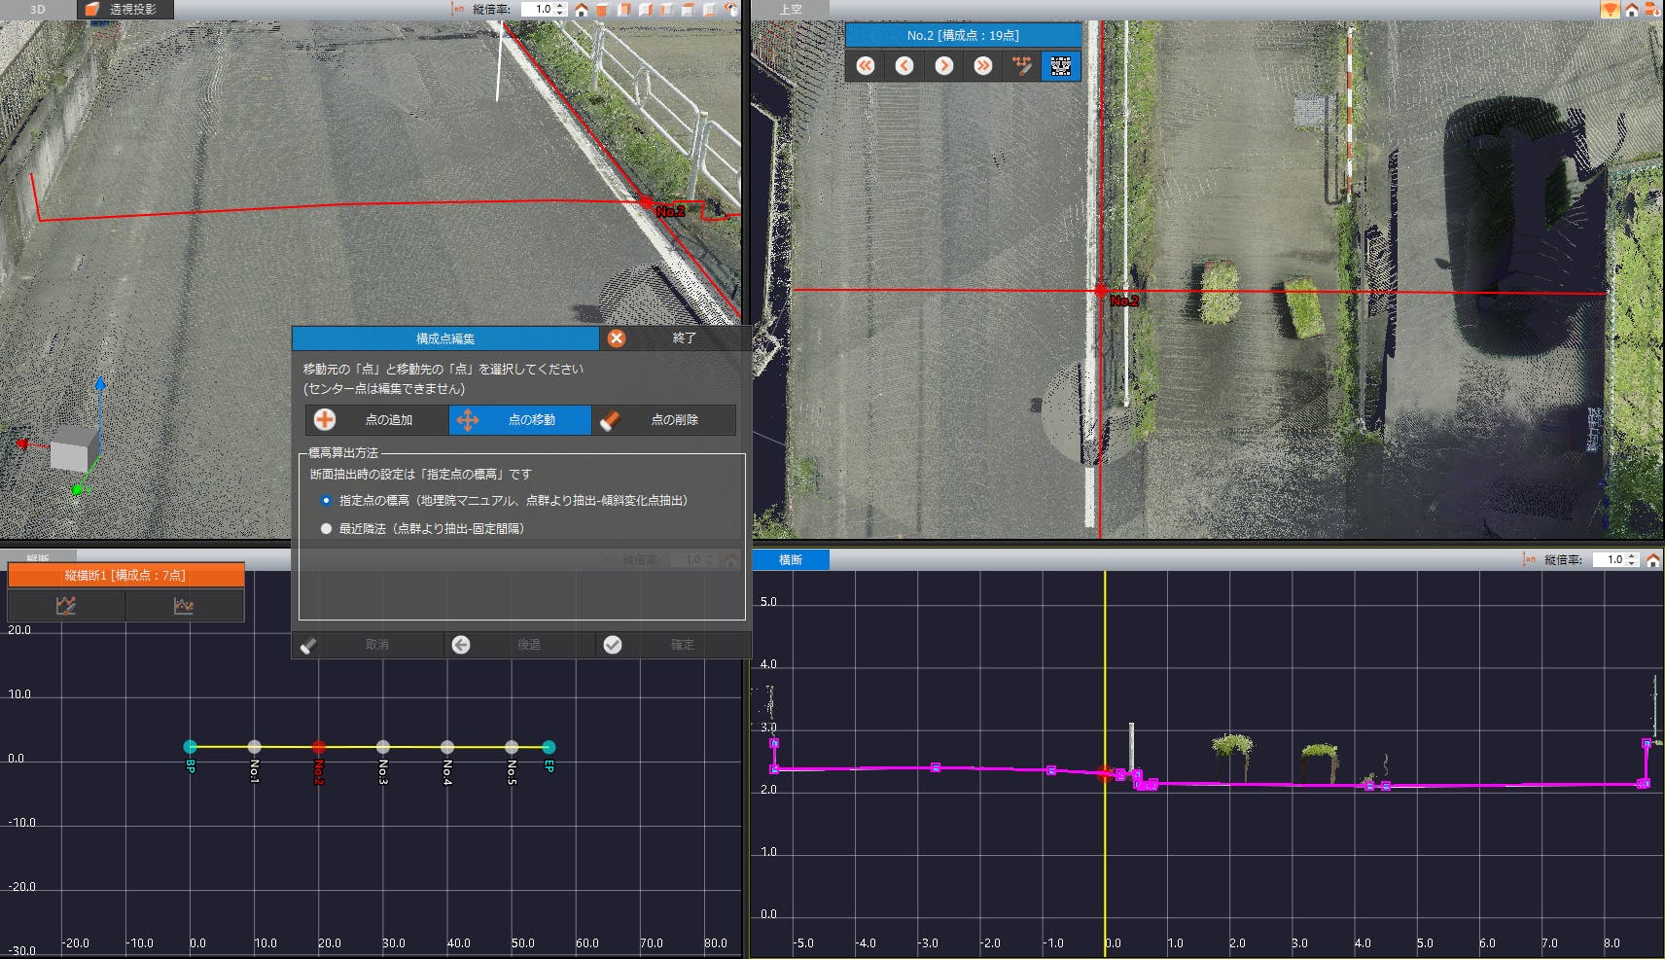
Task: Select the 横断 tab
Action: point(791,559)
